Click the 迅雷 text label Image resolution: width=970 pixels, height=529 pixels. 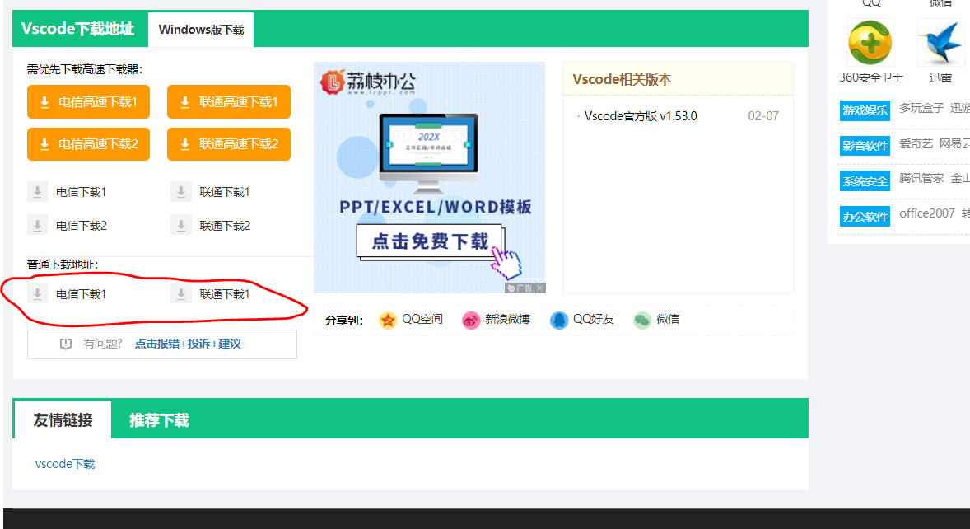click(940, 78)
